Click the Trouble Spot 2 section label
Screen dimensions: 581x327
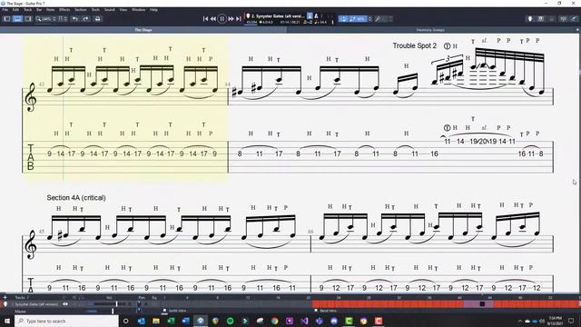pyautogui.click(x=414, y=45)
